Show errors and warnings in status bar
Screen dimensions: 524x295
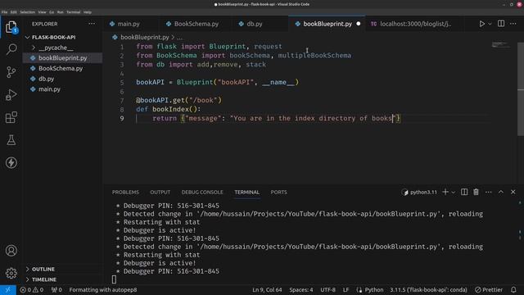click(32, 289)
